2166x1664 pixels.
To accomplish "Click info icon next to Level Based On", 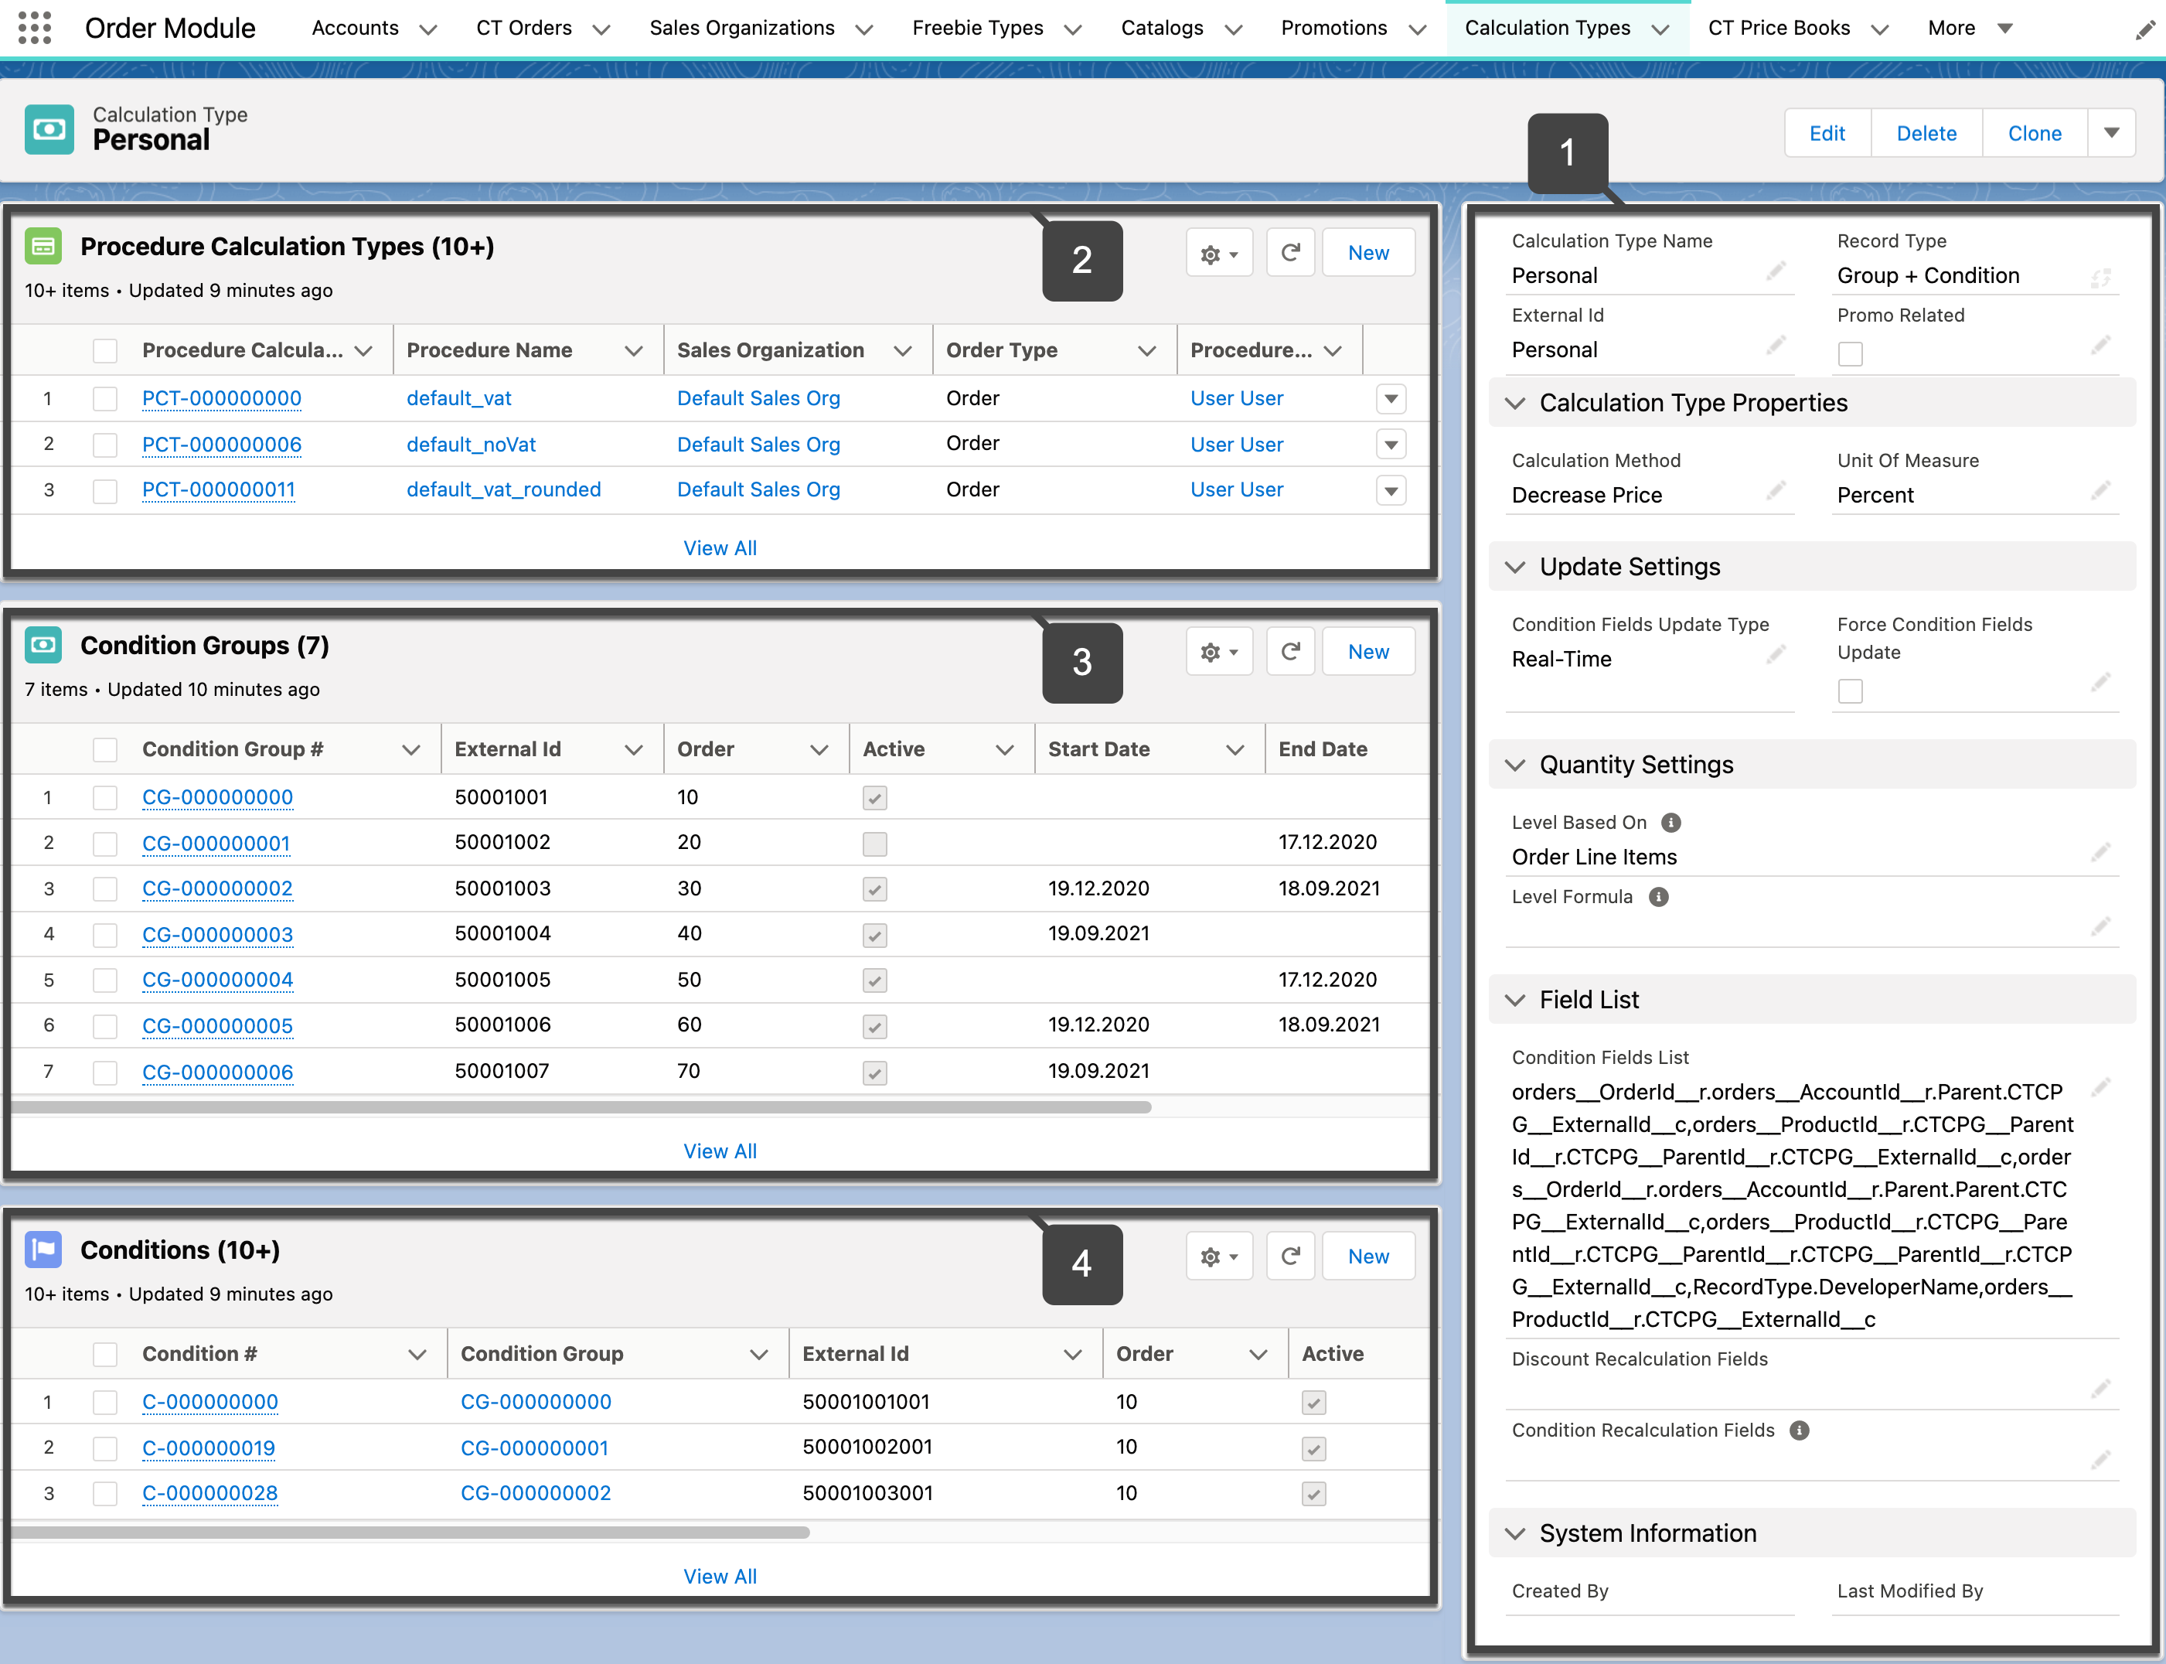I will pyautogui.click(x=1671, y=822).
